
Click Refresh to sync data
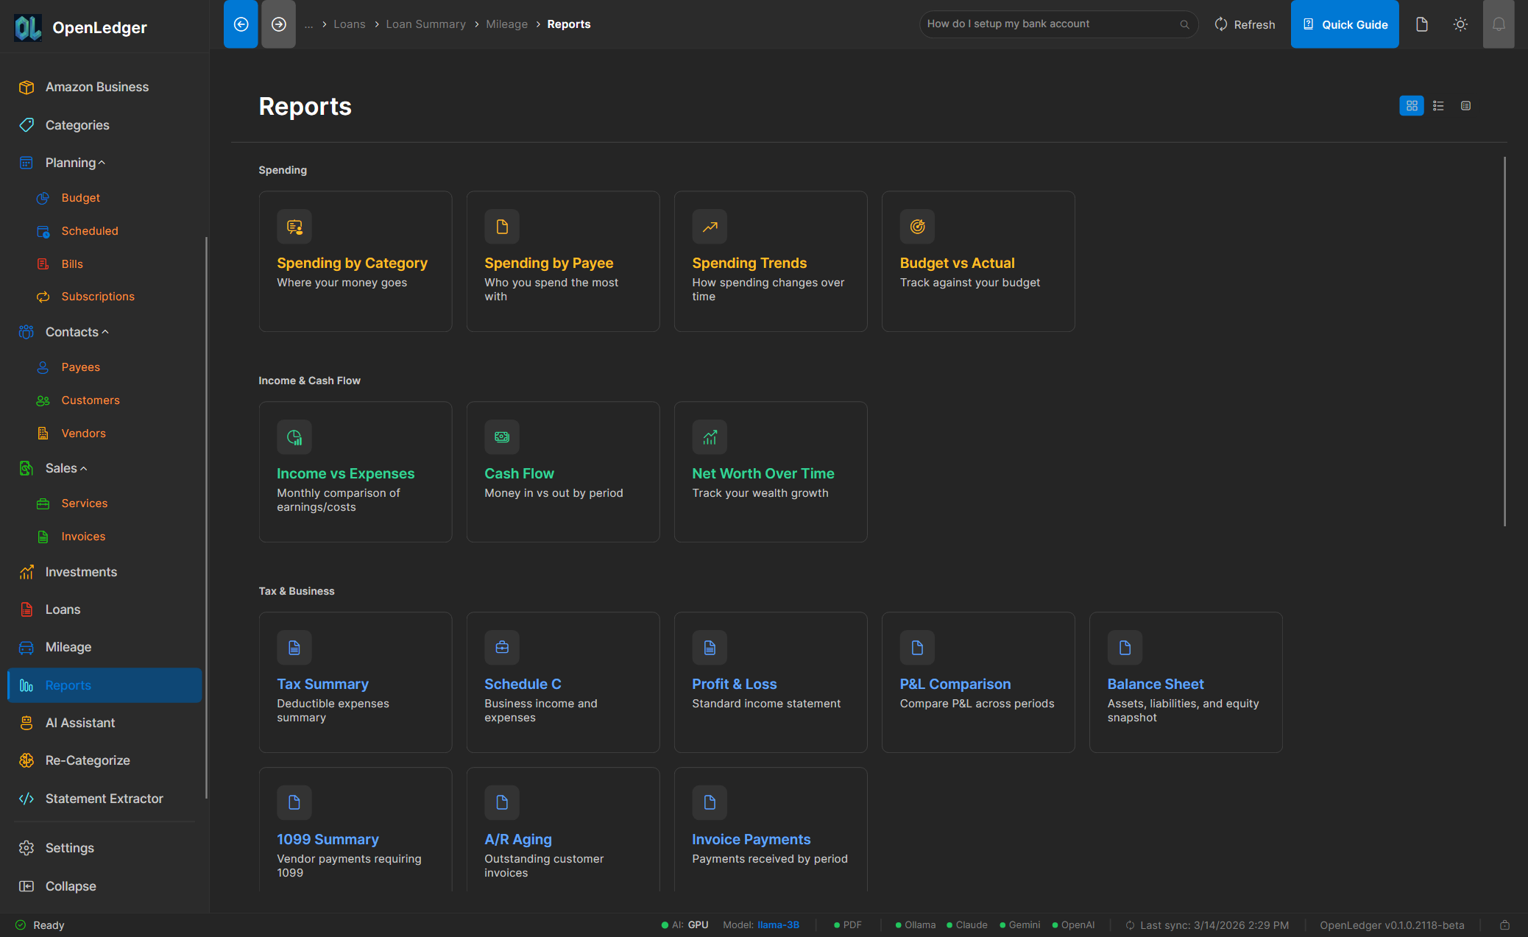click(1245, 24)
